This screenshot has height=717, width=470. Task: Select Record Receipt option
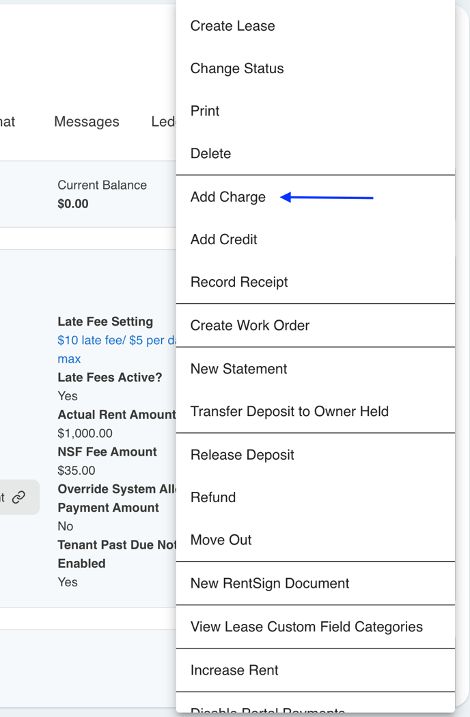click(239, 282)
